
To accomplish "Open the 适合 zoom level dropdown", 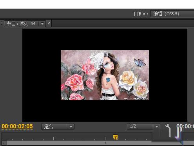I will pos(58,126).
